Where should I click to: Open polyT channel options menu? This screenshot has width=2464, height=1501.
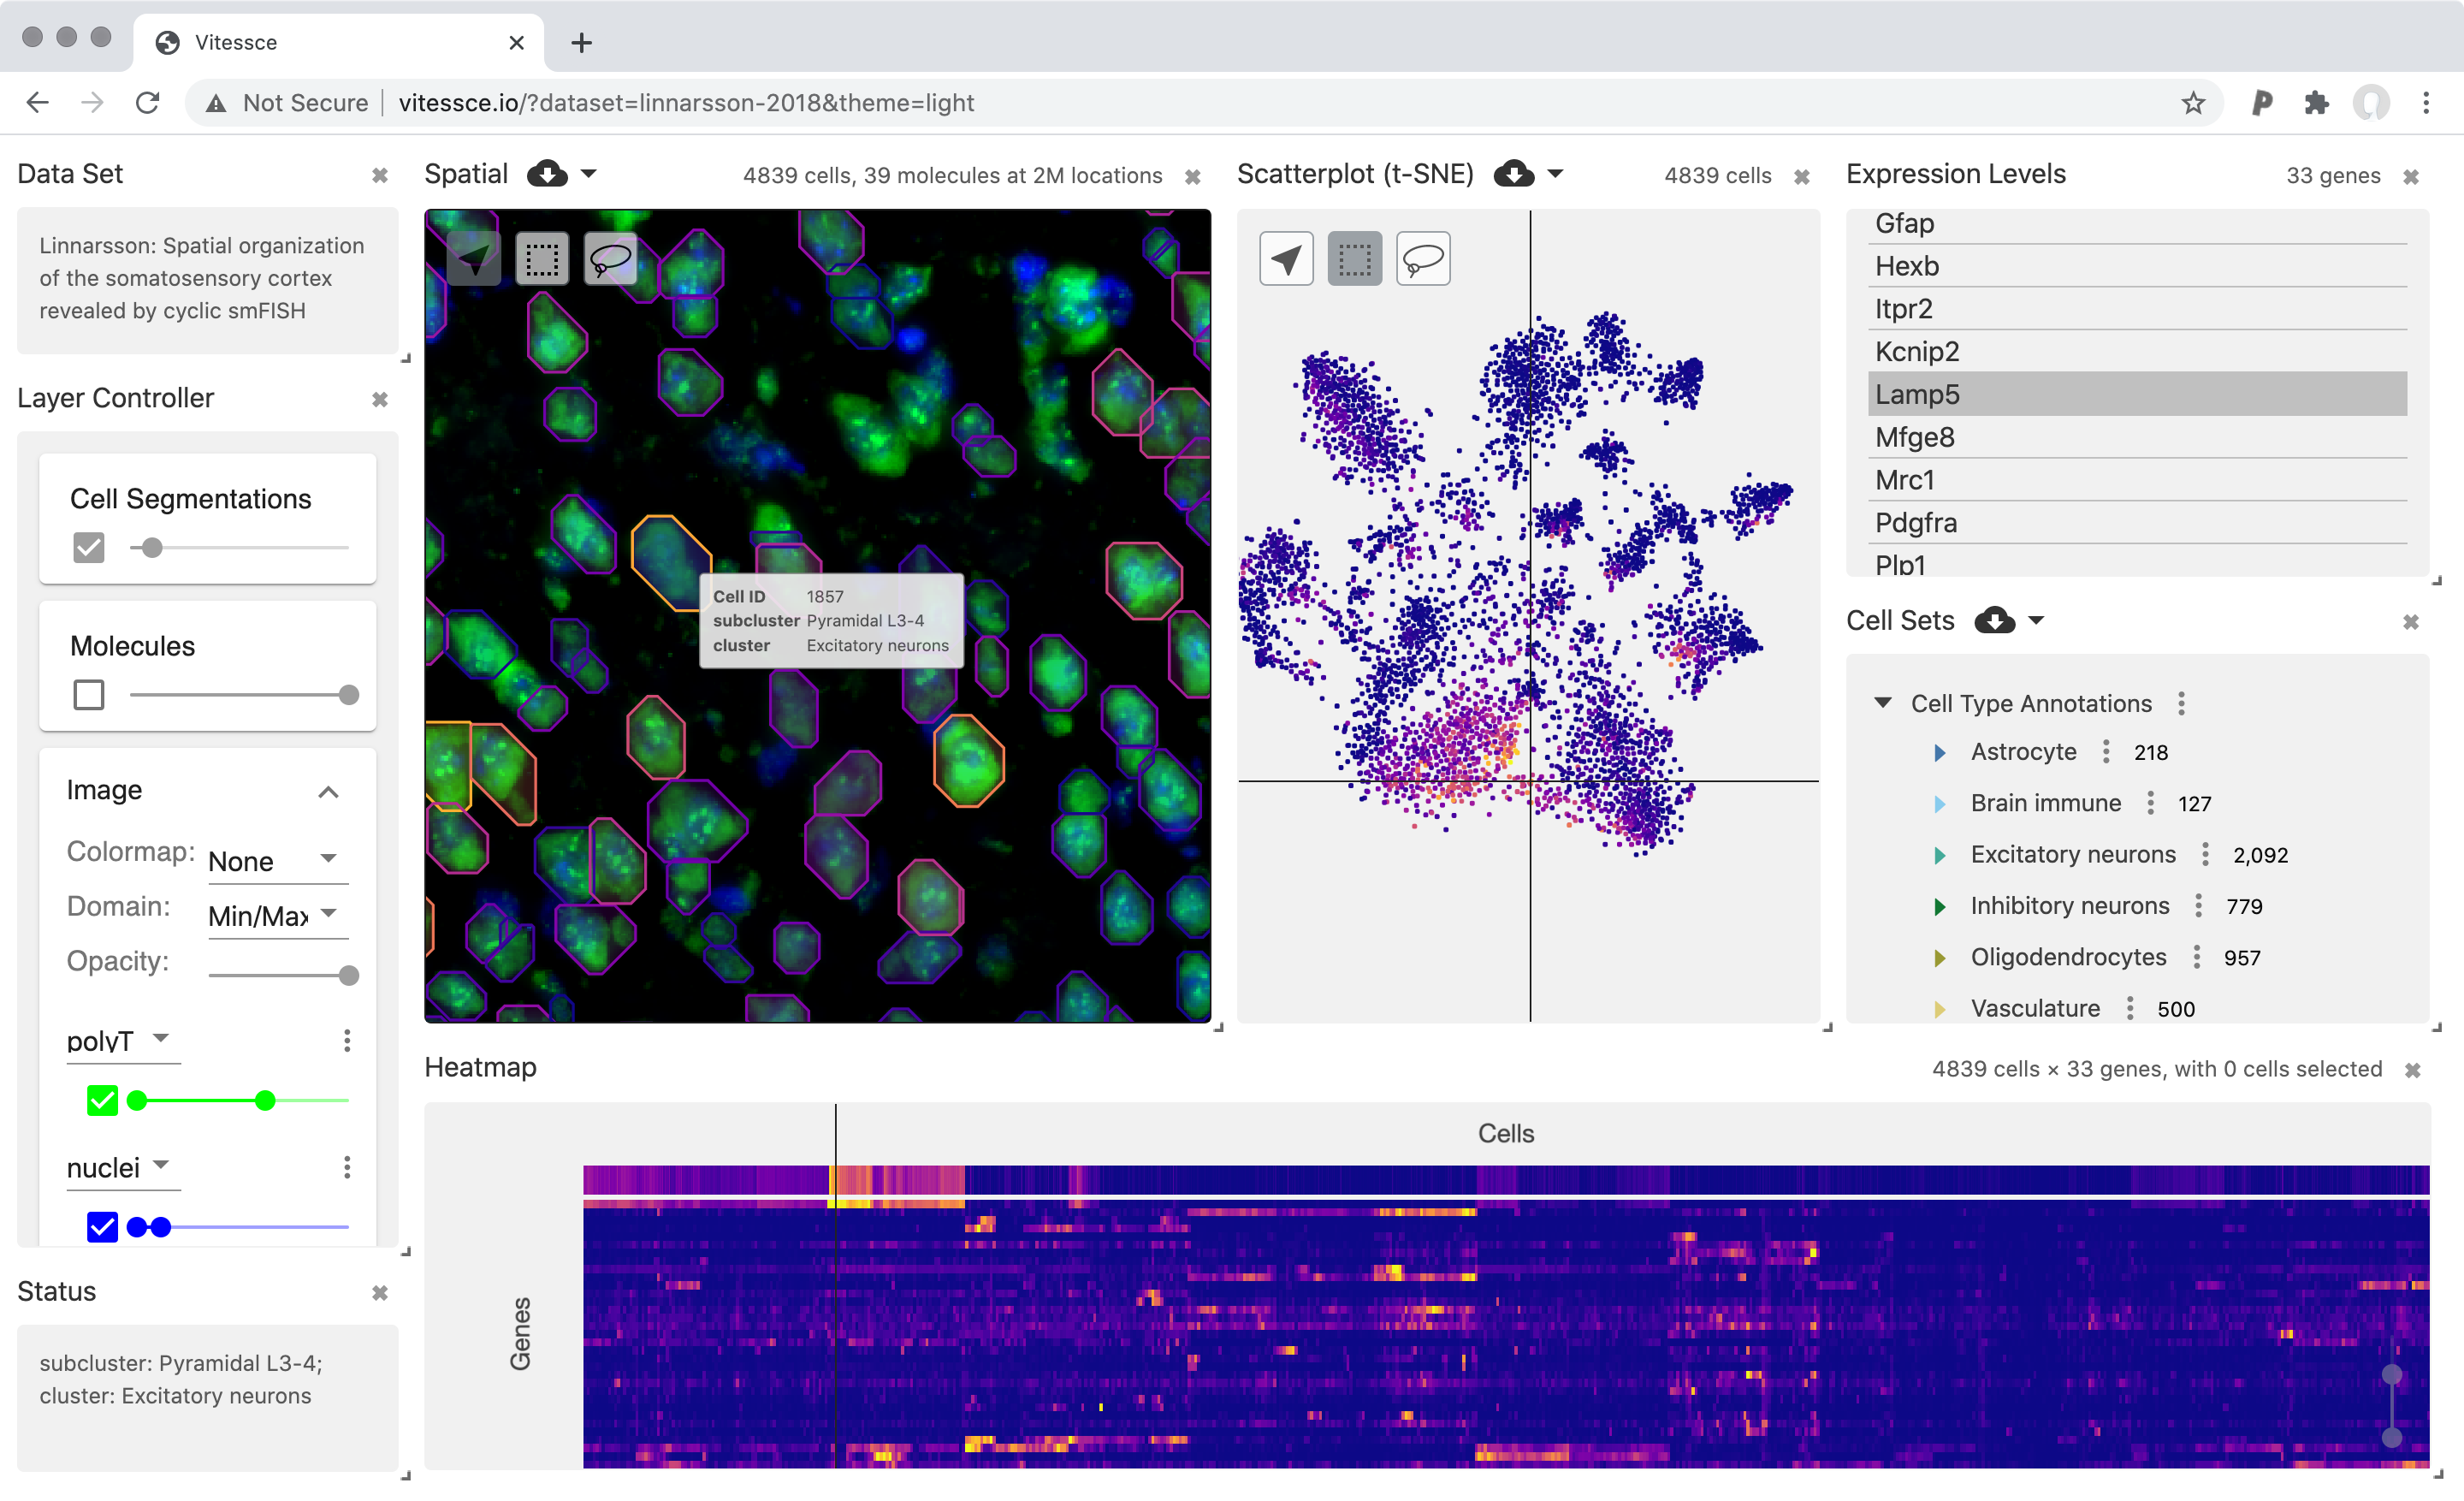click(347, 1040)
